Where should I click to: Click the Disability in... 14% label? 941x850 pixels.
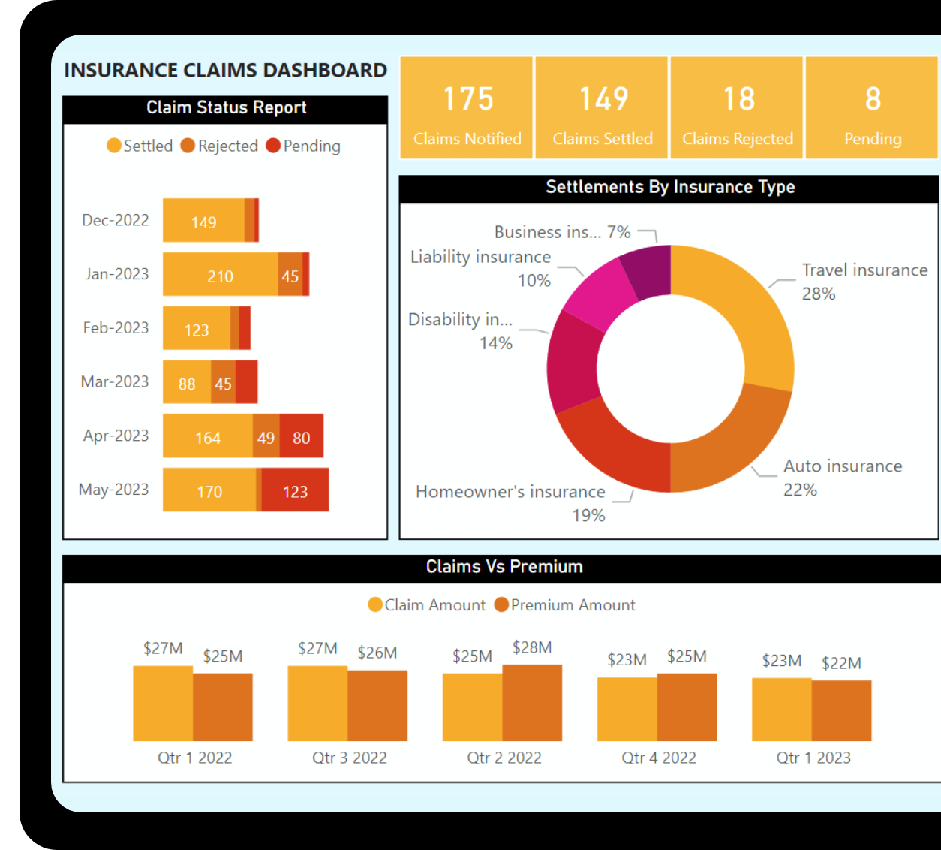(461, 331)
